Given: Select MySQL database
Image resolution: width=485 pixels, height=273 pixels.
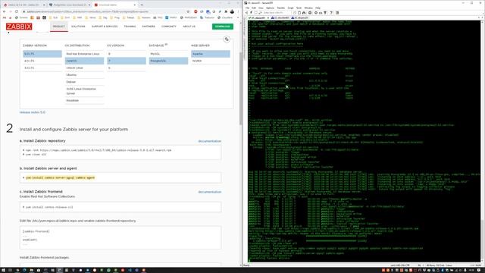Looking at the screenshot, I should point(168,54).
